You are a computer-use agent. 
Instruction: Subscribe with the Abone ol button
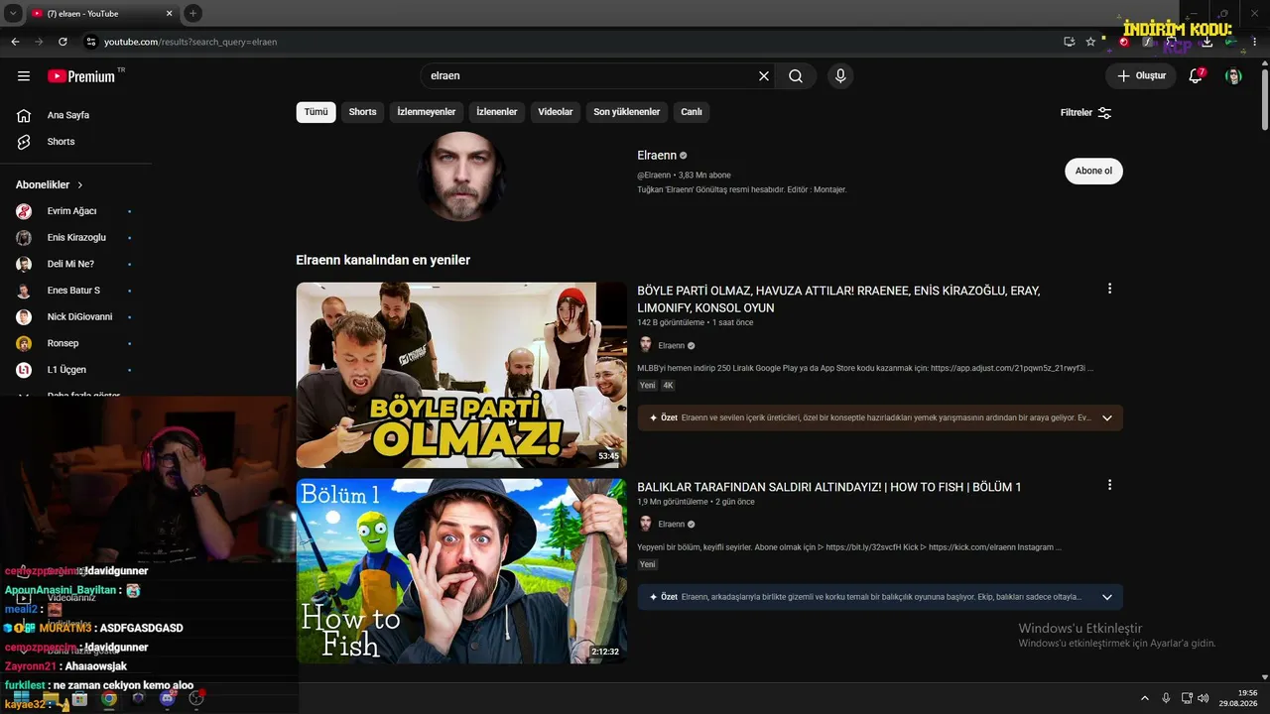(x=1093, y=171)
